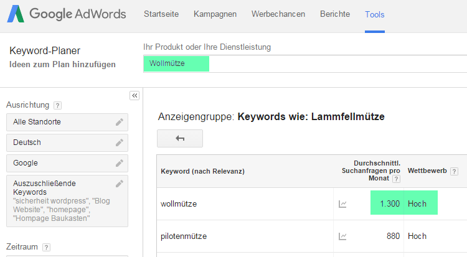
Task: Sort by Durchschnittl. Suchanfragen pro Monat header
Action: 371,171
